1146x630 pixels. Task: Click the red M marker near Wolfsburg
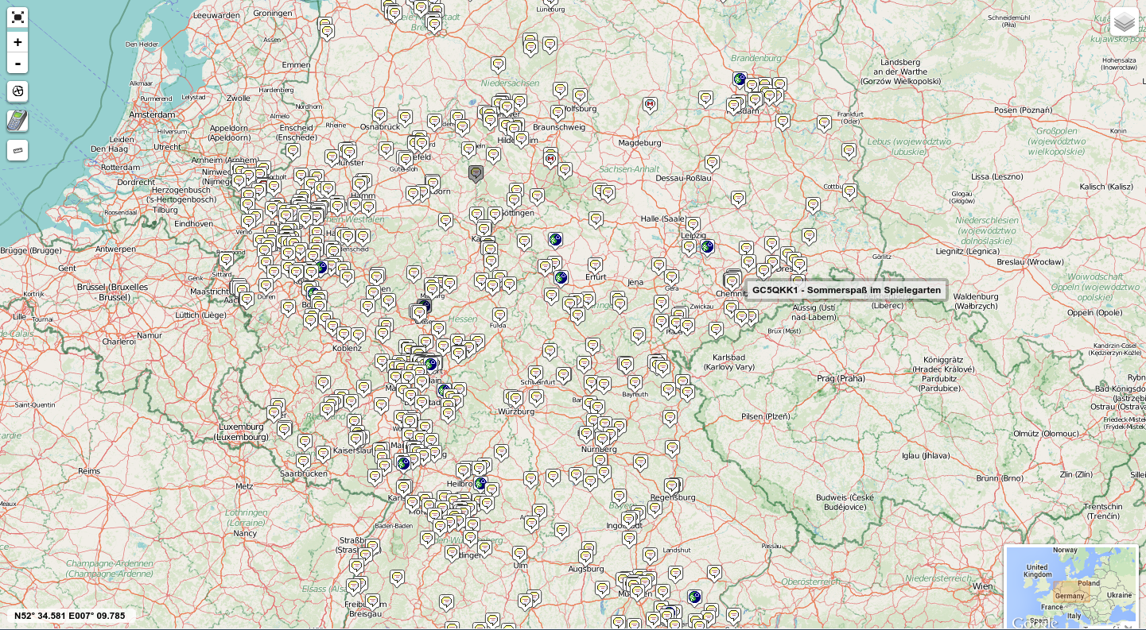(550, 159)
